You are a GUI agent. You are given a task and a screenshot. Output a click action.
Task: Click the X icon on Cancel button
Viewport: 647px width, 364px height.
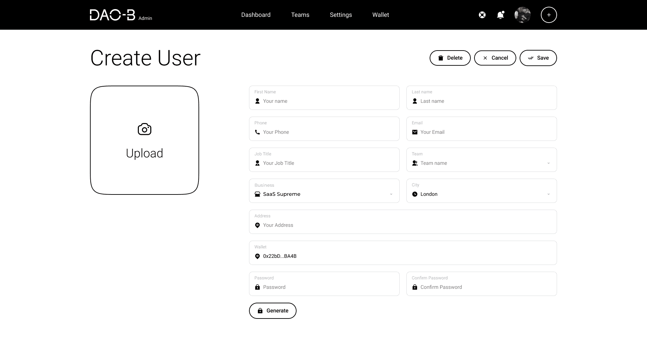click(485, 58)
